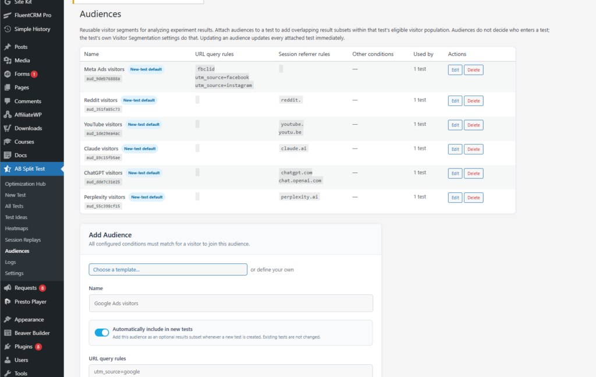The image size is (596, 377).
Task: Click the perplexity.ai referrer rule
Action: pos(299,197)
